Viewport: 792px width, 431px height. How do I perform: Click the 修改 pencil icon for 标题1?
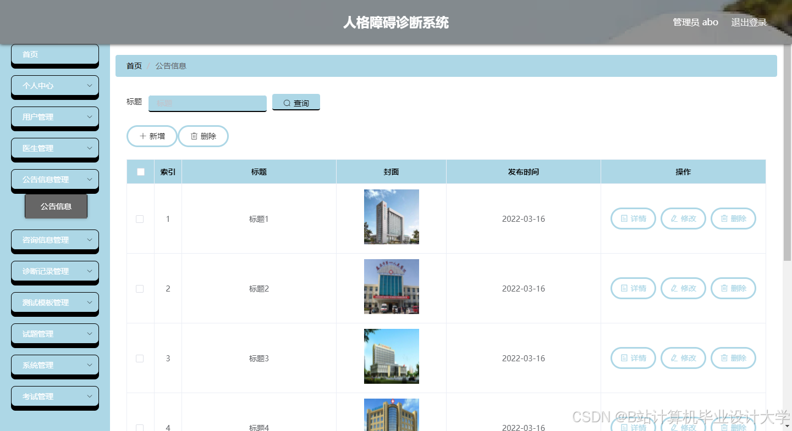coord(674,219)
